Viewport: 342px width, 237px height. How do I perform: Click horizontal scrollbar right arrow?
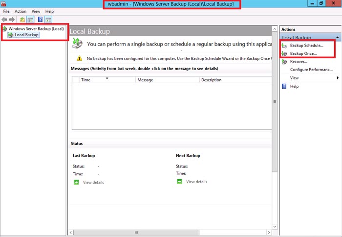point(269,233)
